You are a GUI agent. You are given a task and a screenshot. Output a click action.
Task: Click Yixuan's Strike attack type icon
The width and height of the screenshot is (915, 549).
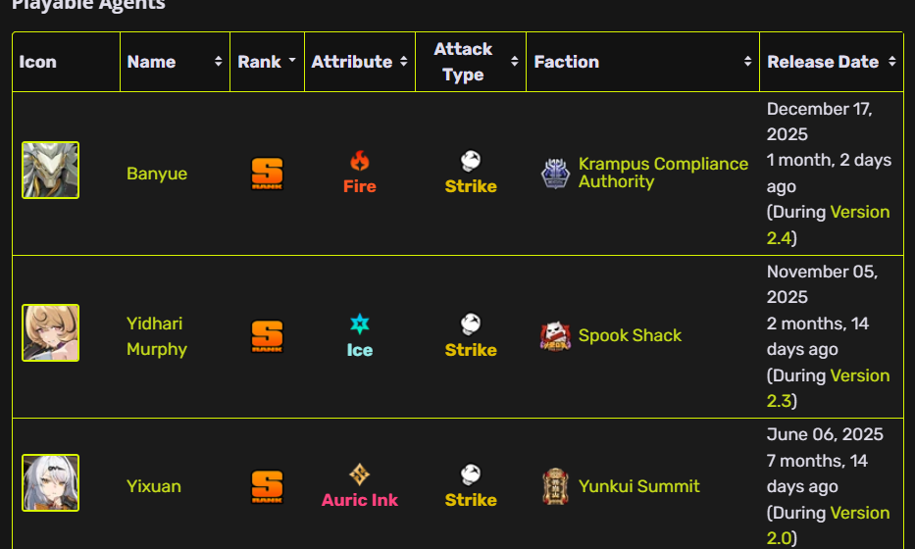(471, 475)
